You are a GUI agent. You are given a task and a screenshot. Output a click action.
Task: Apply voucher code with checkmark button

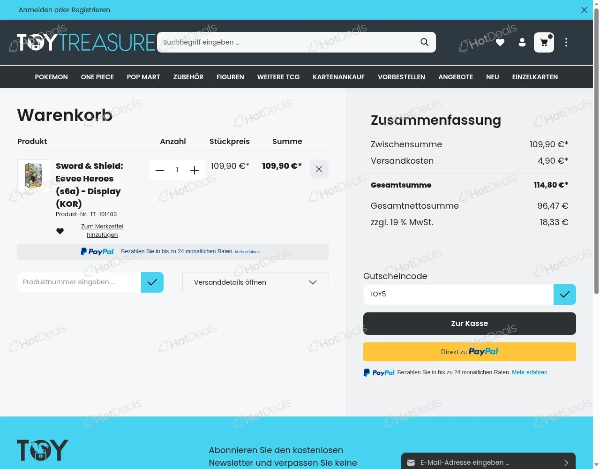pyautogui.click(x=565, y=295)
